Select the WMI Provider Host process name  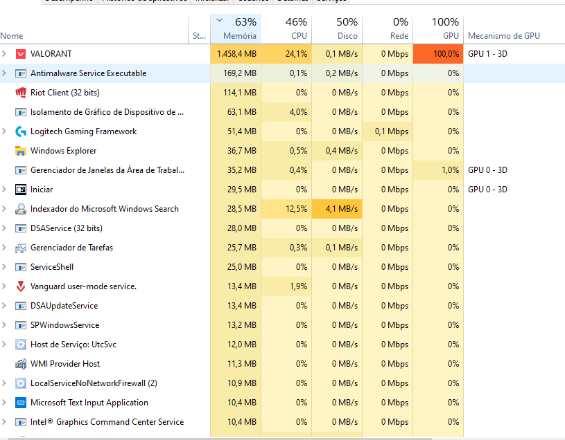pos(65,364)
